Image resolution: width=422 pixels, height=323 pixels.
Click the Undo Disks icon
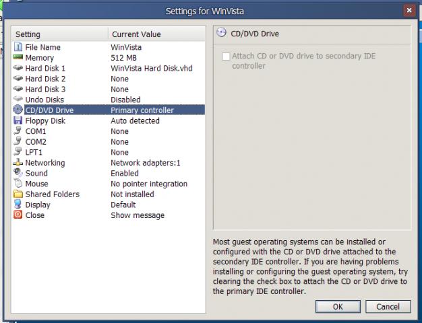(x=18, y=99)
